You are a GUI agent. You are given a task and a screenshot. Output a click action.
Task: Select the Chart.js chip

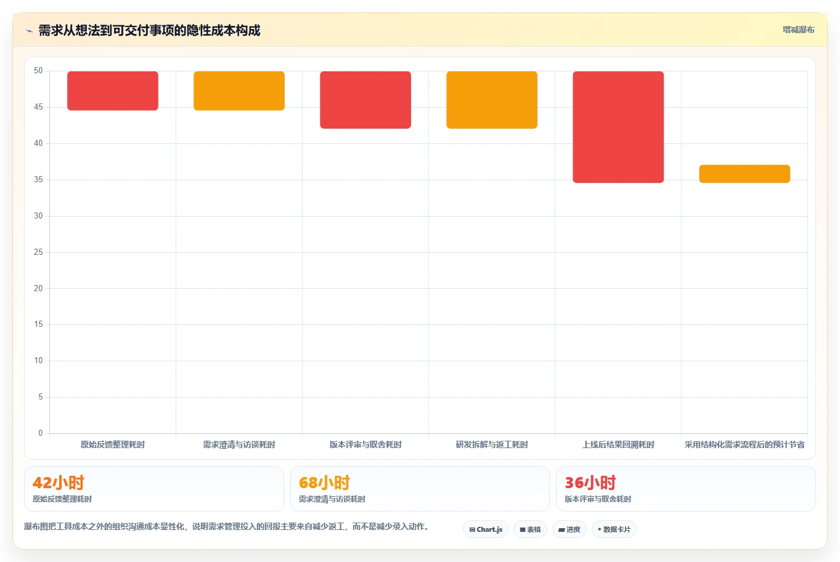click(x=486, y=529)
